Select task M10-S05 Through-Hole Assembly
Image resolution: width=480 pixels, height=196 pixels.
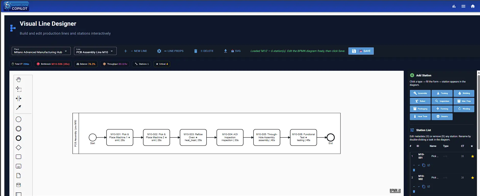click(x=267, y=137)
